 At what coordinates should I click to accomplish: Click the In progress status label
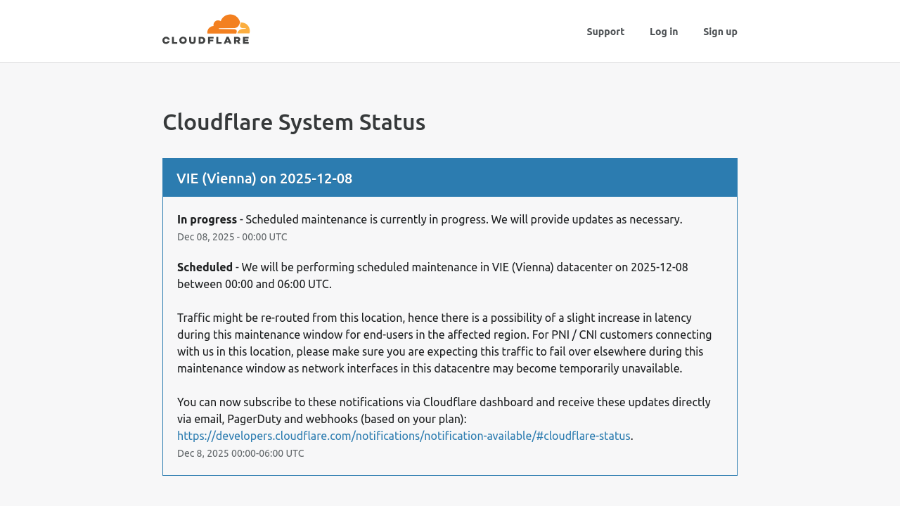pyautogui.click(x=207, y=219)
